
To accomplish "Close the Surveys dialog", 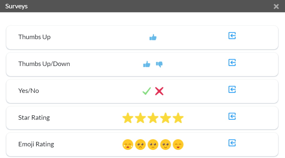I will tap(276, 6).
